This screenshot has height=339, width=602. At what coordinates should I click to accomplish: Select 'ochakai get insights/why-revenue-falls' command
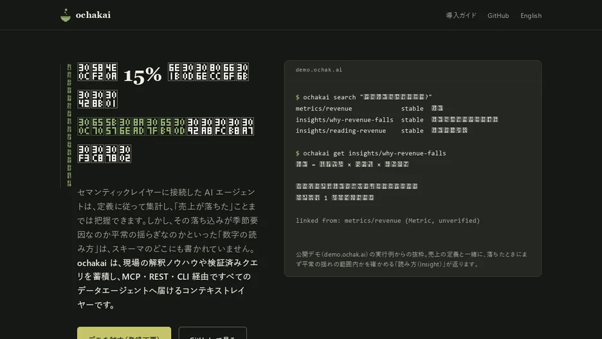[371, 153]
